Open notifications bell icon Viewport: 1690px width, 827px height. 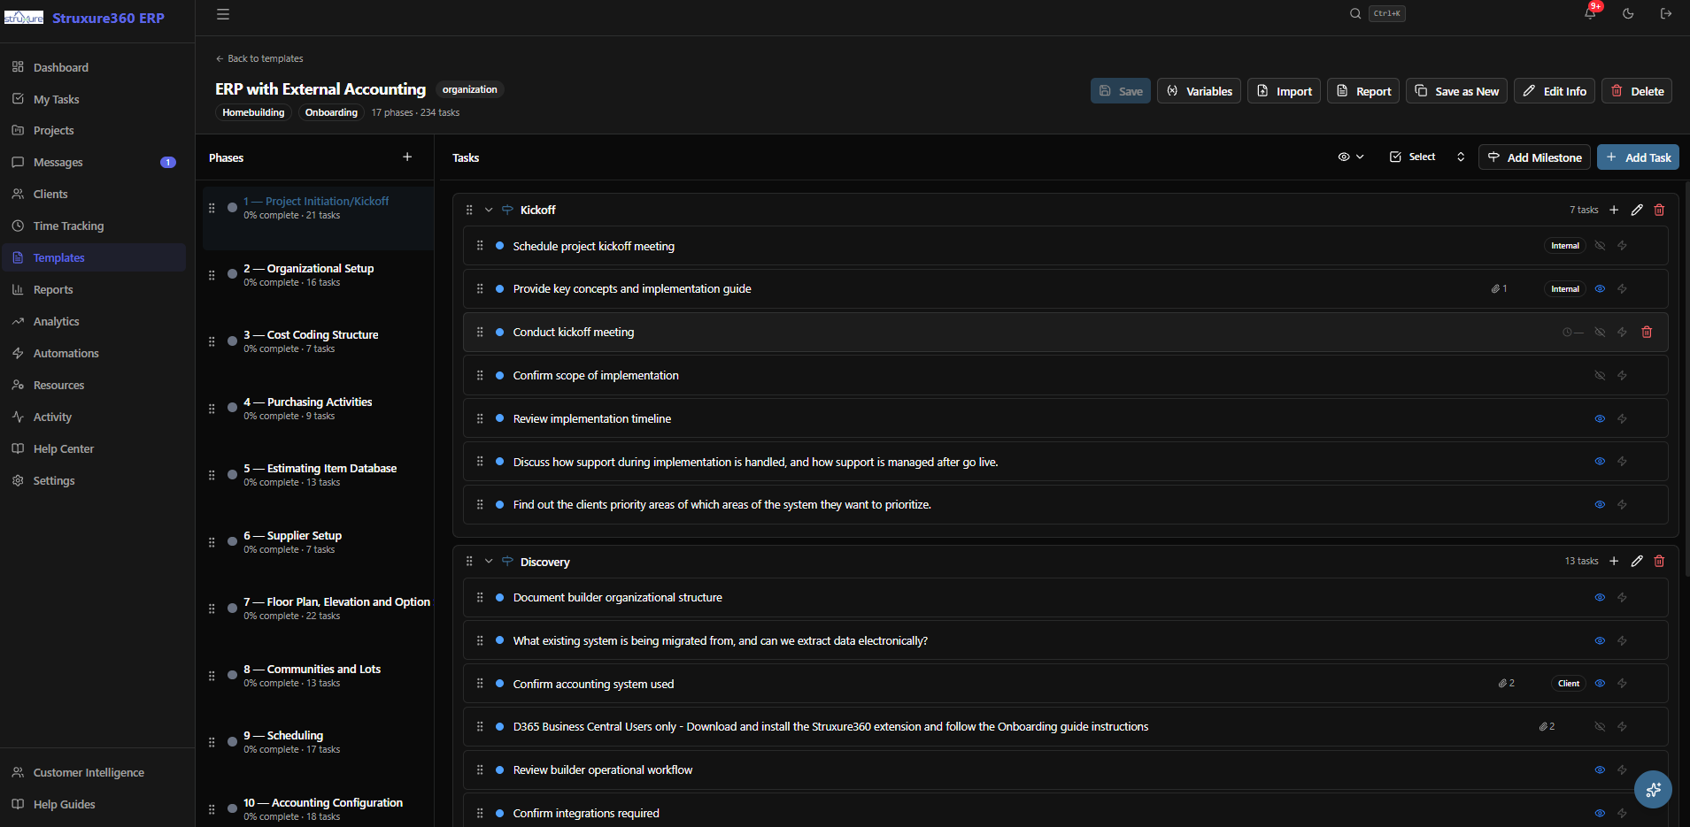tap(1590, 14)
